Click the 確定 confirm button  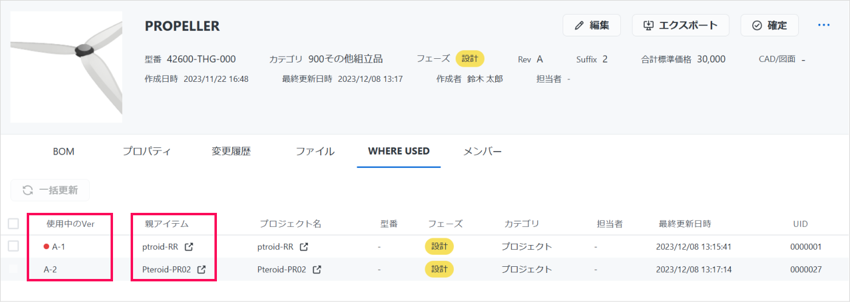coord(769,25)
